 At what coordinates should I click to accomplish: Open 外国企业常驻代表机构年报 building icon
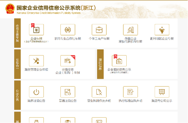click(x=131, y=30)
